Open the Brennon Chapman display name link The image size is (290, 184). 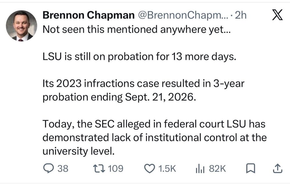(x=88, y=15)
